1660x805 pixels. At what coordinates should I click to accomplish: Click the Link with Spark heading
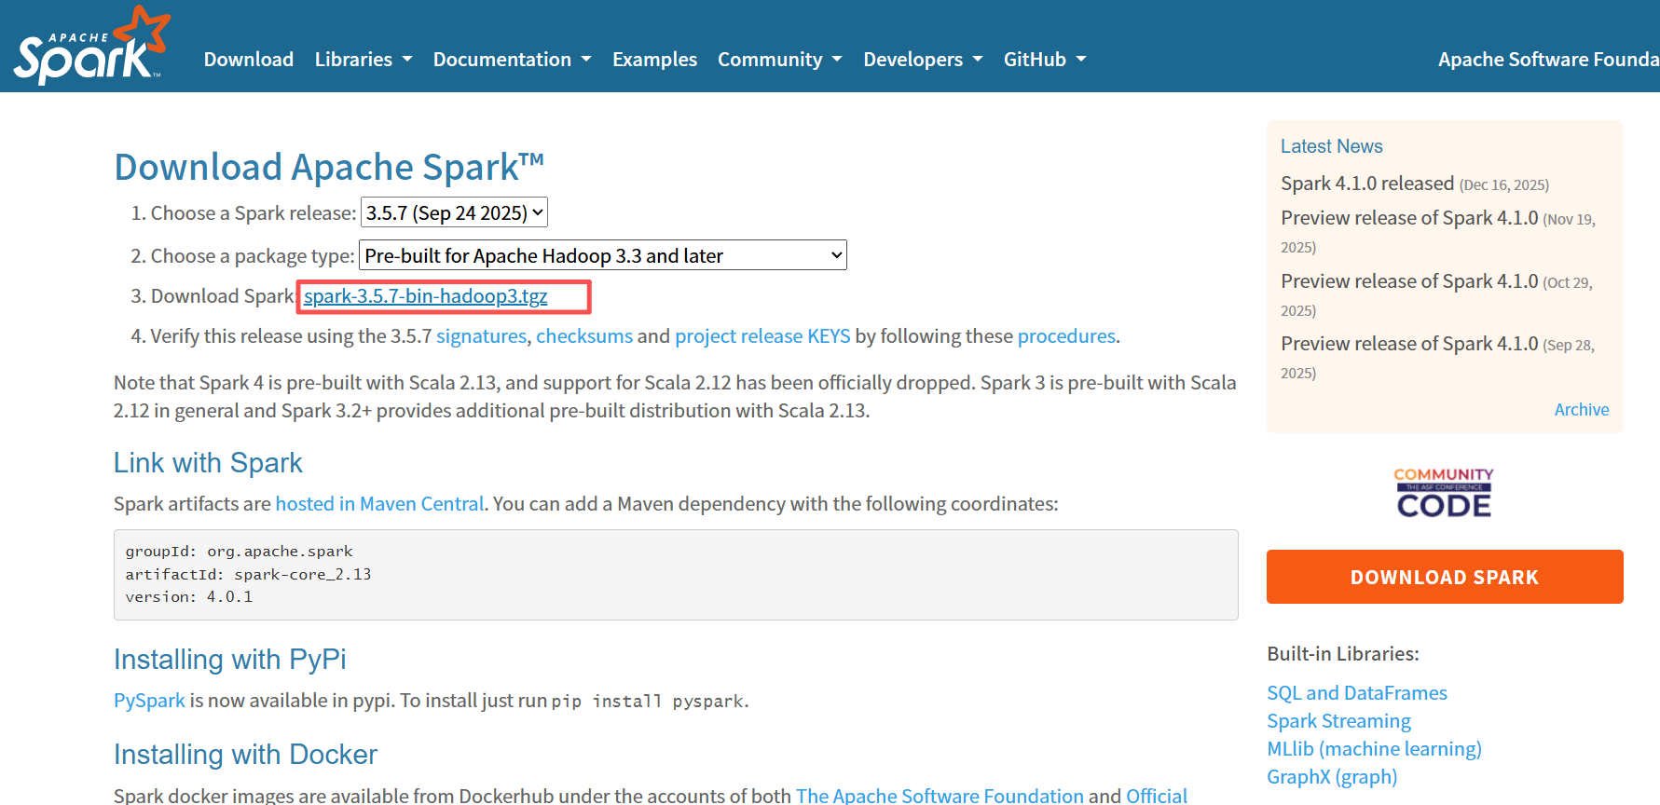pos(208,463)
